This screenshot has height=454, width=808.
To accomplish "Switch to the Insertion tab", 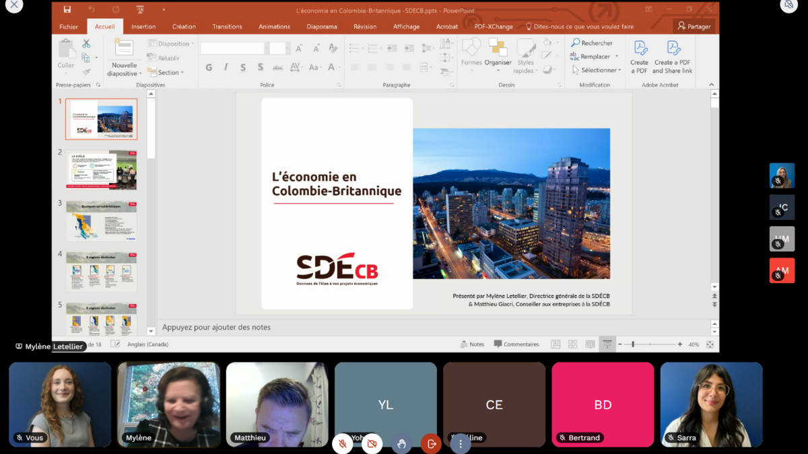I will pyautogui.click(x=143, y=27).
